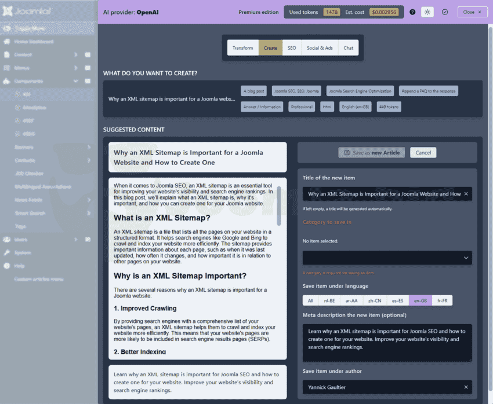Go to the Transform tab
493x404 pixels.
pos(242,48)
